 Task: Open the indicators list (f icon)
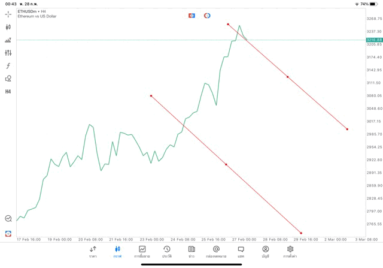(x=8, y=65)
